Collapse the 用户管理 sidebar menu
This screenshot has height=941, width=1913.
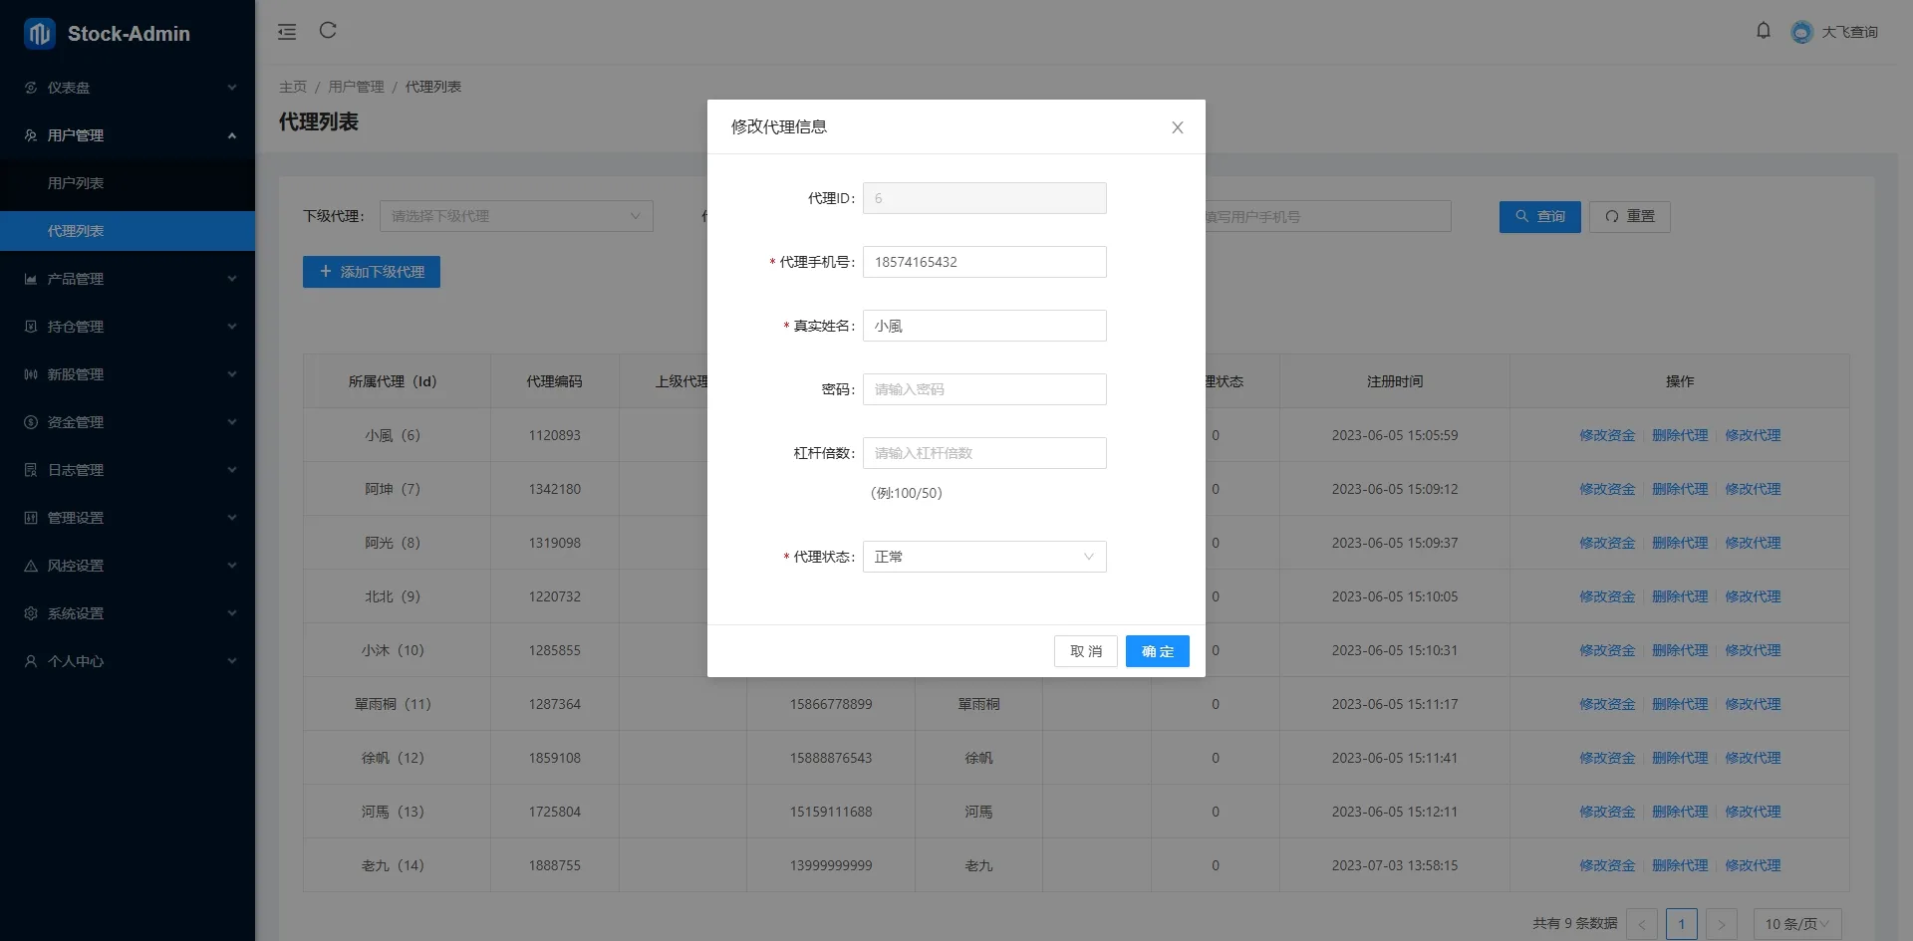coord(128,135)
